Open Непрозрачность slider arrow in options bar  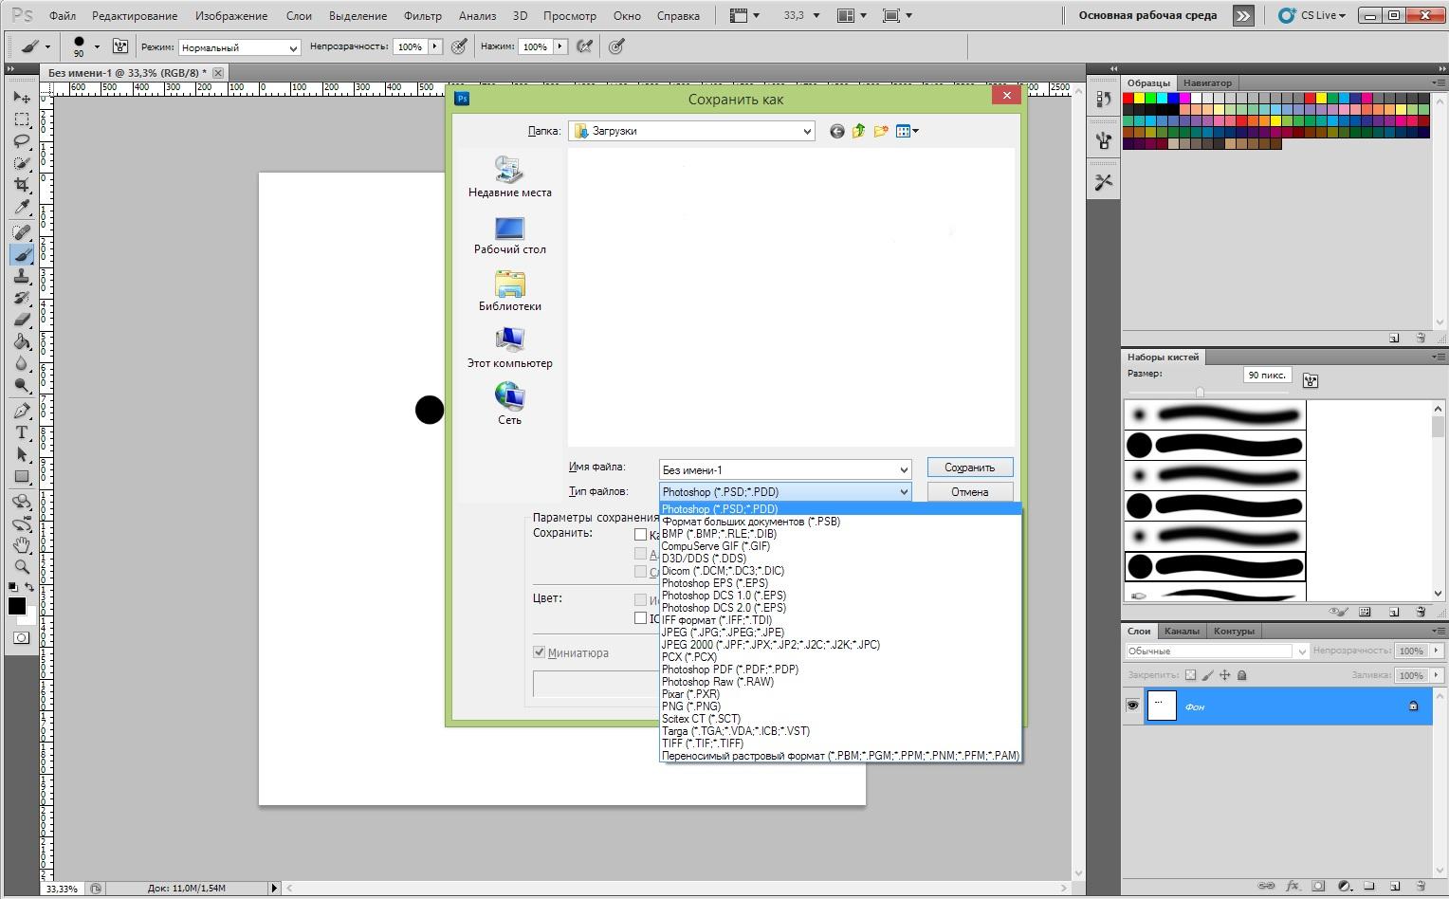(x=434, y=46)
